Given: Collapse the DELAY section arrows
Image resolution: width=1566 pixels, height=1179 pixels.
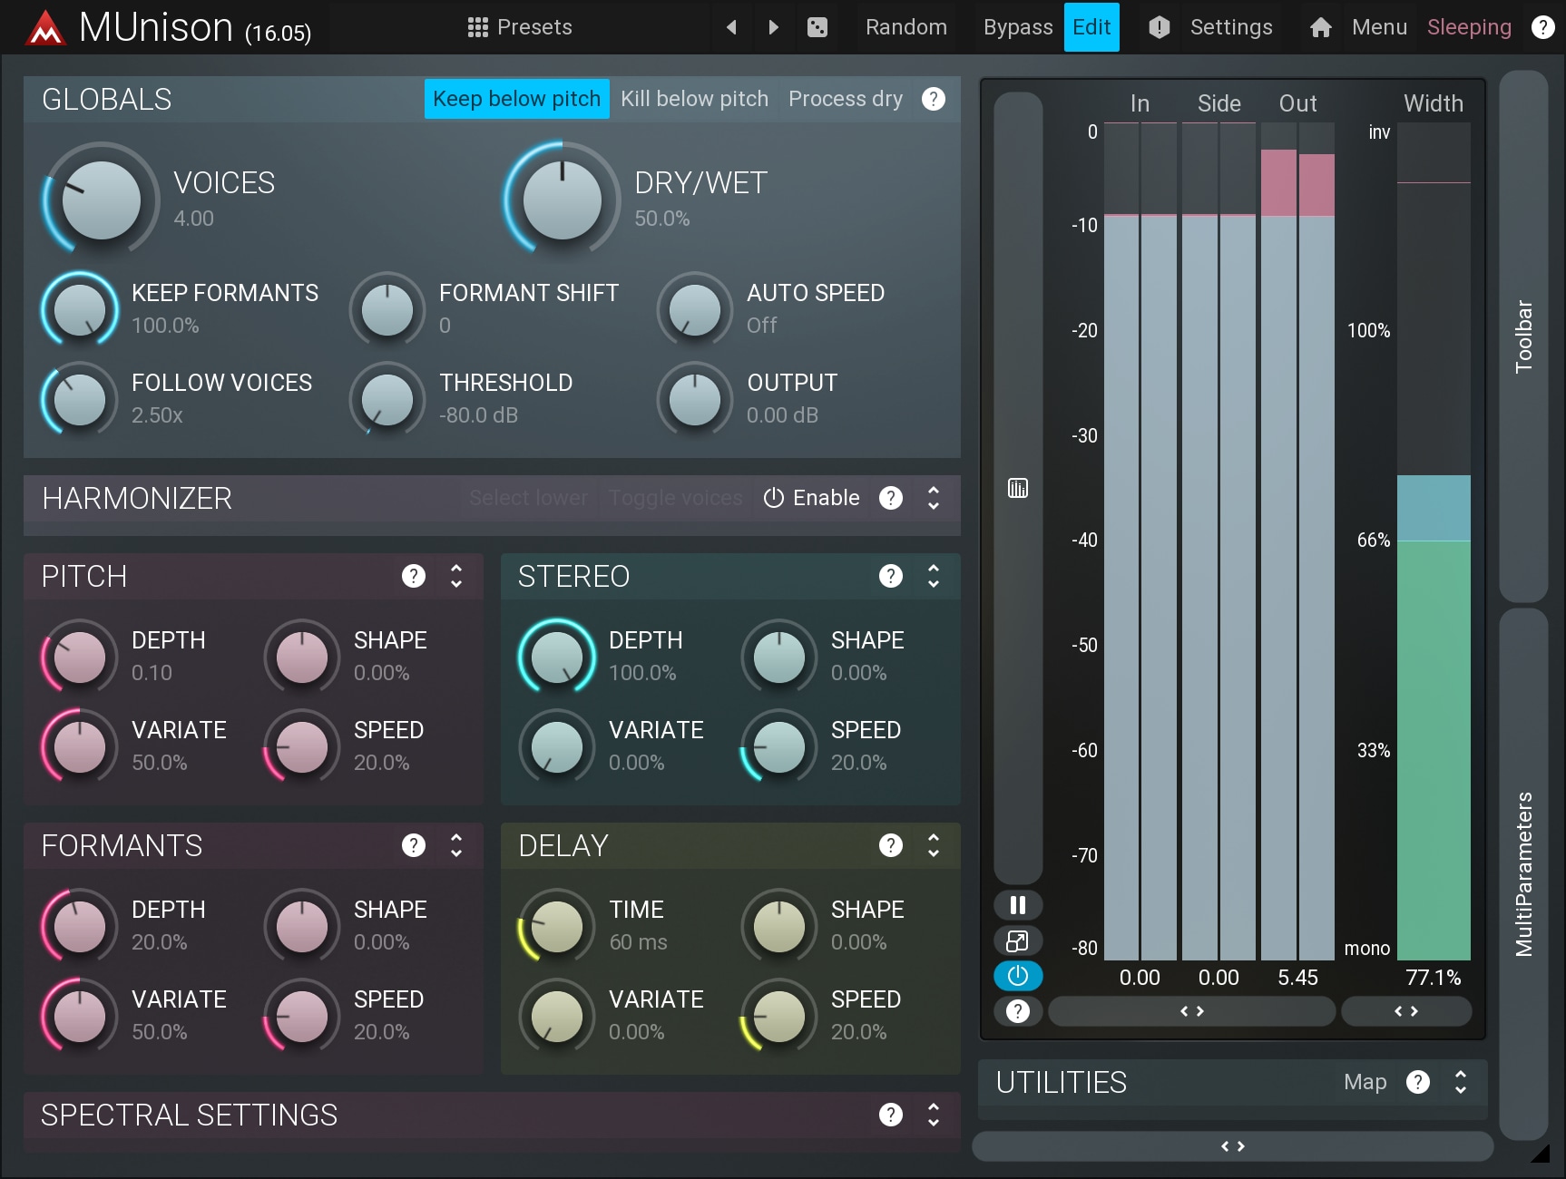Looking at the screenshot, I should (x=934, y=845).
